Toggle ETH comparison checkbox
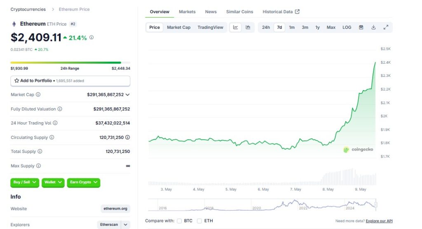This screenshot has height=229, width=422. click(199, 221)
